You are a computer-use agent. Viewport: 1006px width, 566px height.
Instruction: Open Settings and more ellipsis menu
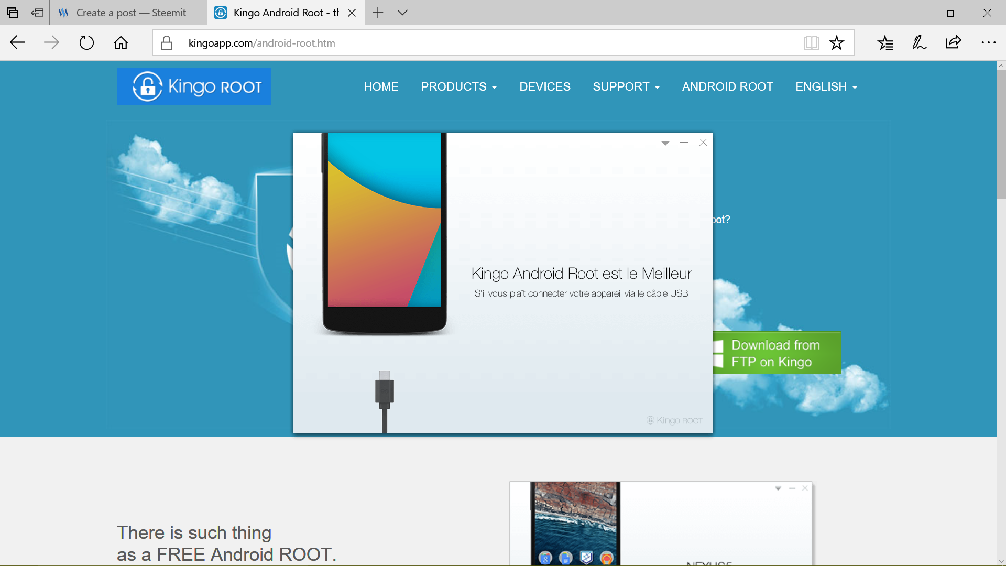click(x=988, y=43)
